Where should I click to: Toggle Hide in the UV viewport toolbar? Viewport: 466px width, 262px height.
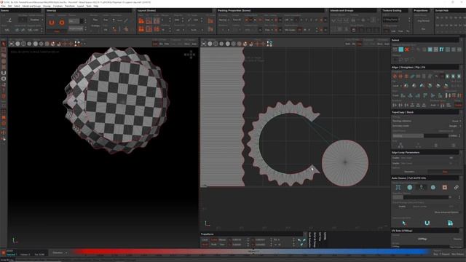point(359,44)
